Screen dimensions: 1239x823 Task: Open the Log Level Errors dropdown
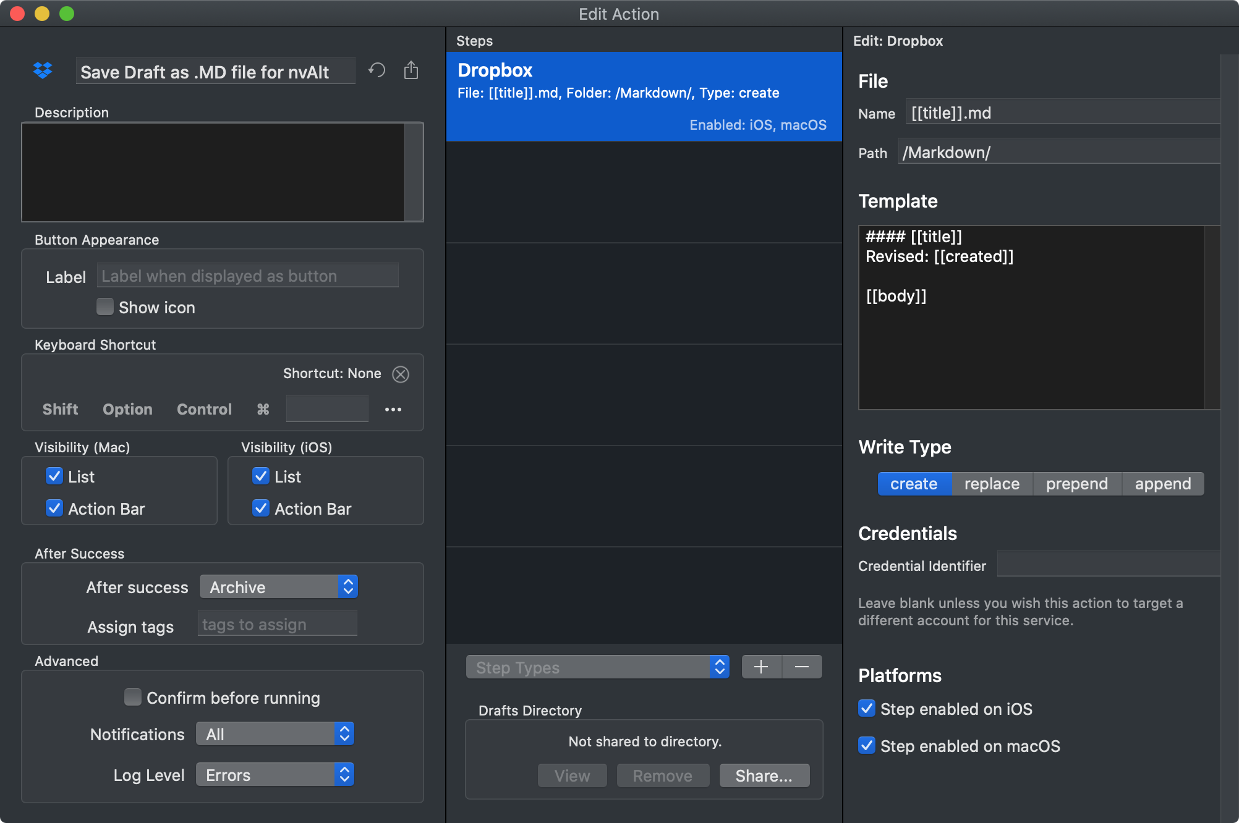275,775
